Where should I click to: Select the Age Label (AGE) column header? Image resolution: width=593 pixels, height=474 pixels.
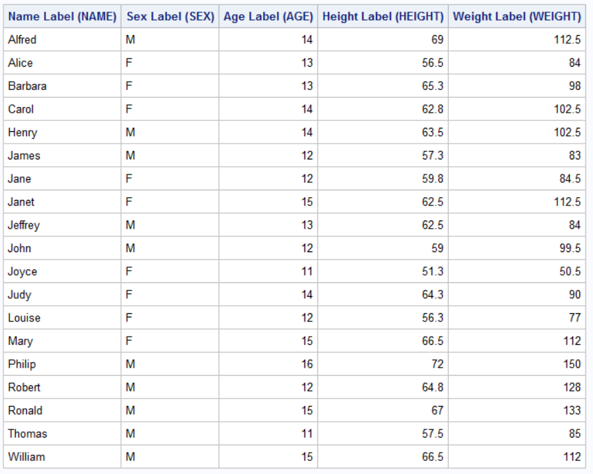click(268, 16)
